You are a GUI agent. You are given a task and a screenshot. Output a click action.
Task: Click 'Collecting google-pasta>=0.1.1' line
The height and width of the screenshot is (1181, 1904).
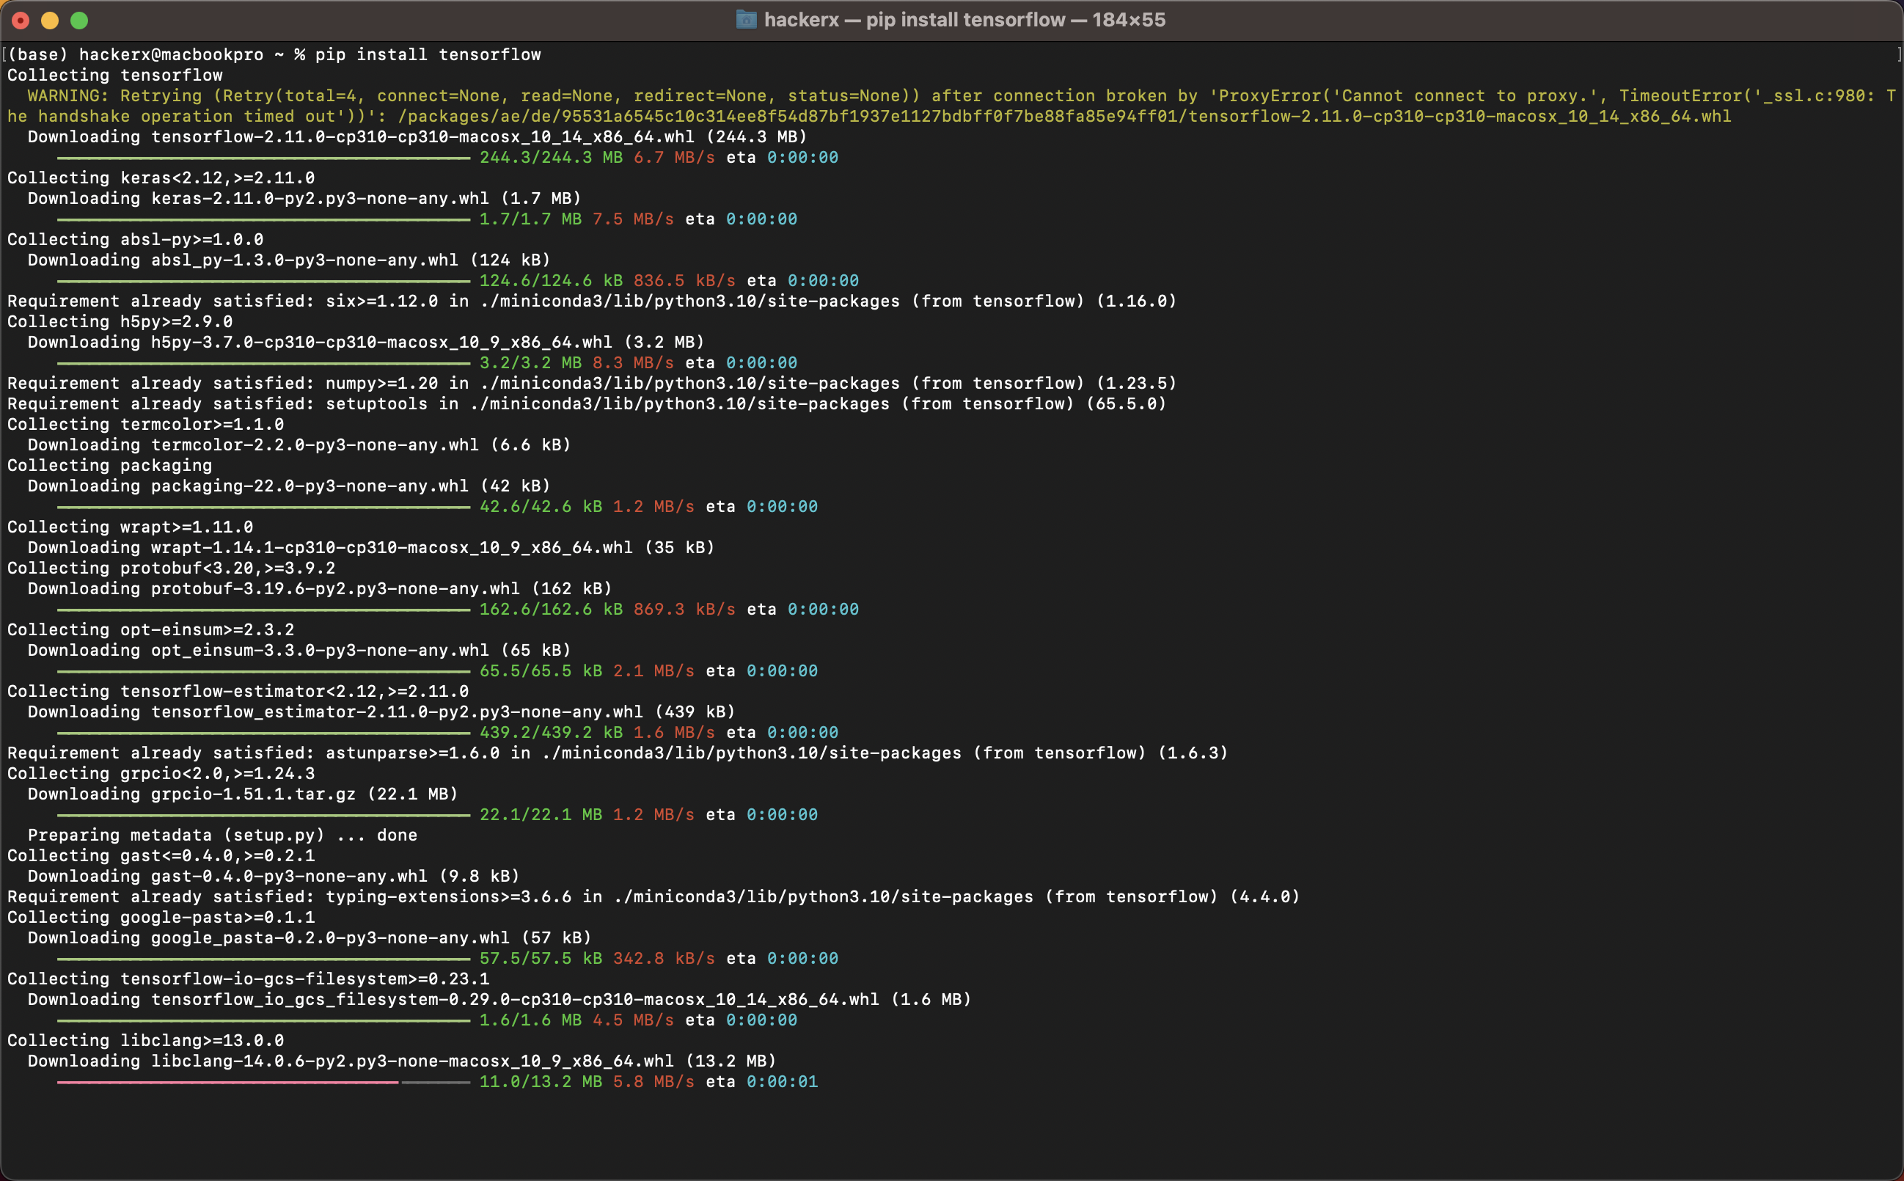[x=161, y=918]
